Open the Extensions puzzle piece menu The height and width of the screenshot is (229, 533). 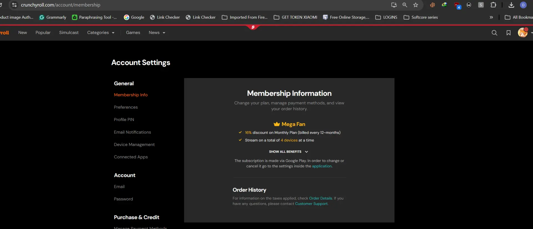(x=493, y=5)
